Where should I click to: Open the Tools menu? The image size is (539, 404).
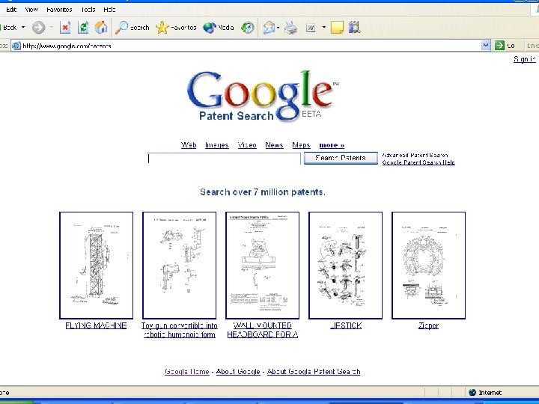[x=88, y=10]
